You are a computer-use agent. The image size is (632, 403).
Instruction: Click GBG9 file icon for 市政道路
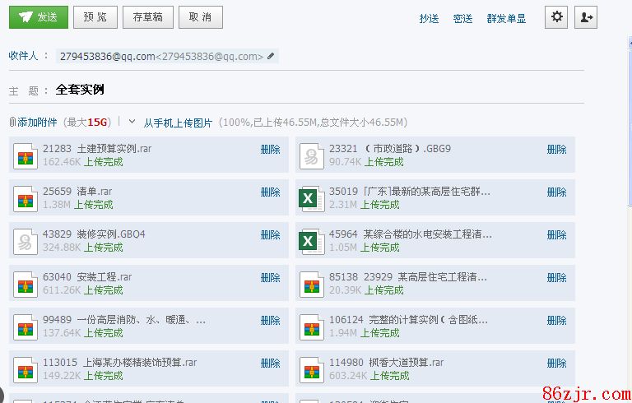click(x=309, y=155)
